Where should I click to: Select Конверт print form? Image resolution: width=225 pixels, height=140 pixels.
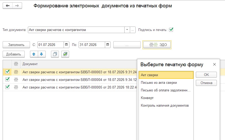click(166, 98)
